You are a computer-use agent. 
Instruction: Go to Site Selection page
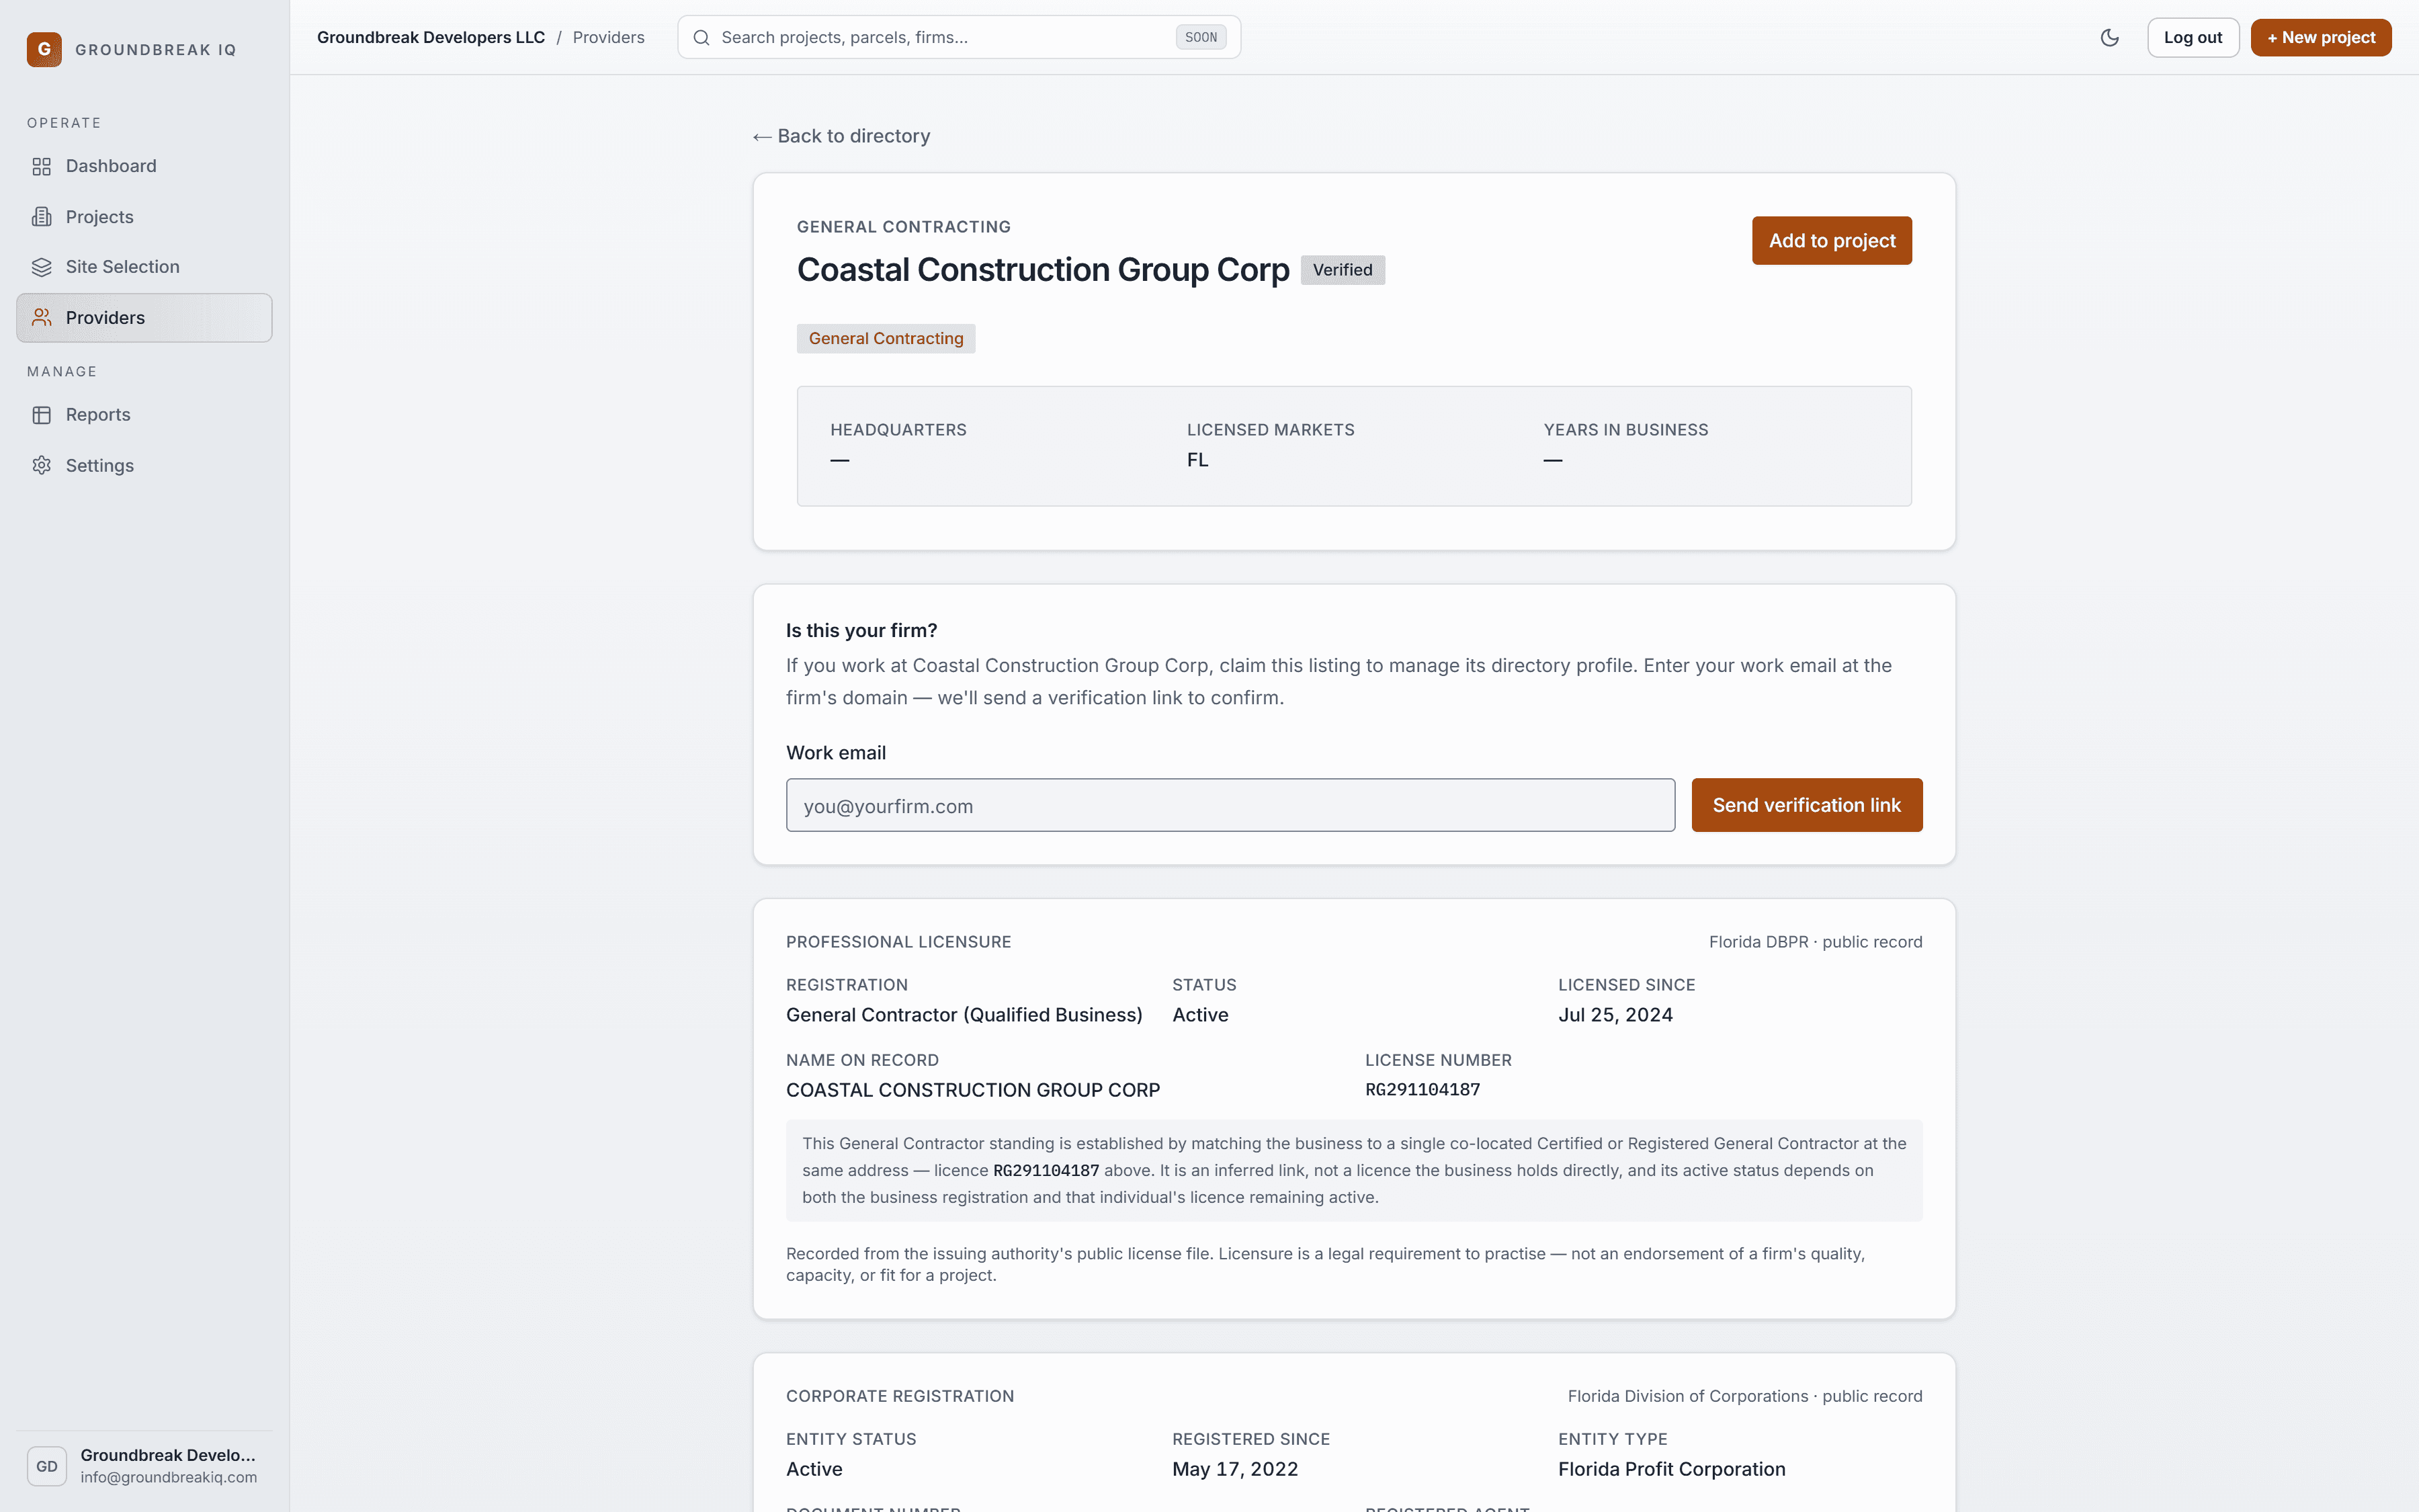[144, 267]
